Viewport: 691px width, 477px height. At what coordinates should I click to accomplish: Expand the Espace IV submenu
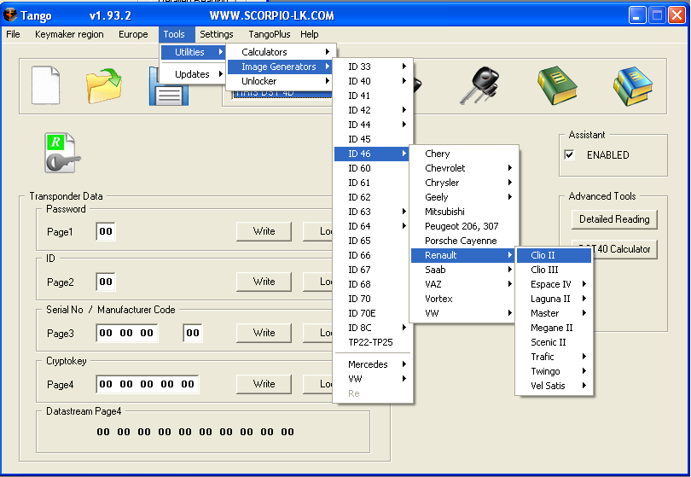click(554, 284)
